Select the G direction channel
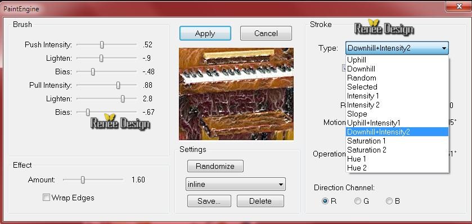Screen dimensions: 472x224 [x=358, y=201]
